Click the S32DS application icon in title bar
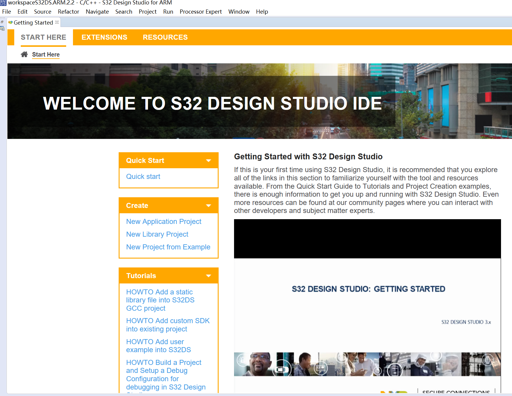Screen dimensions: 512x396 pyautogui.click(x=3, y=3)
